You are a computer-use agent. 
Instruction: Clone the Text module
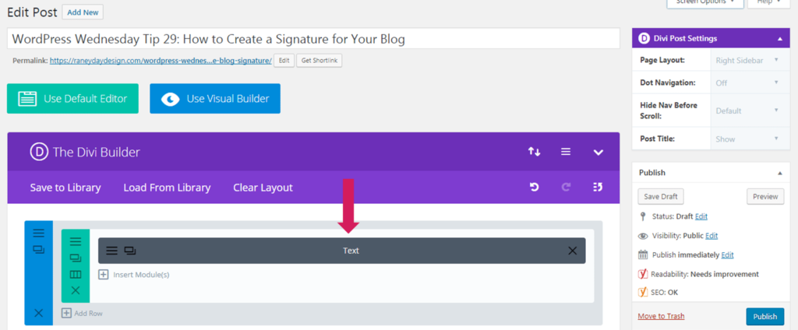coord(130,251)
